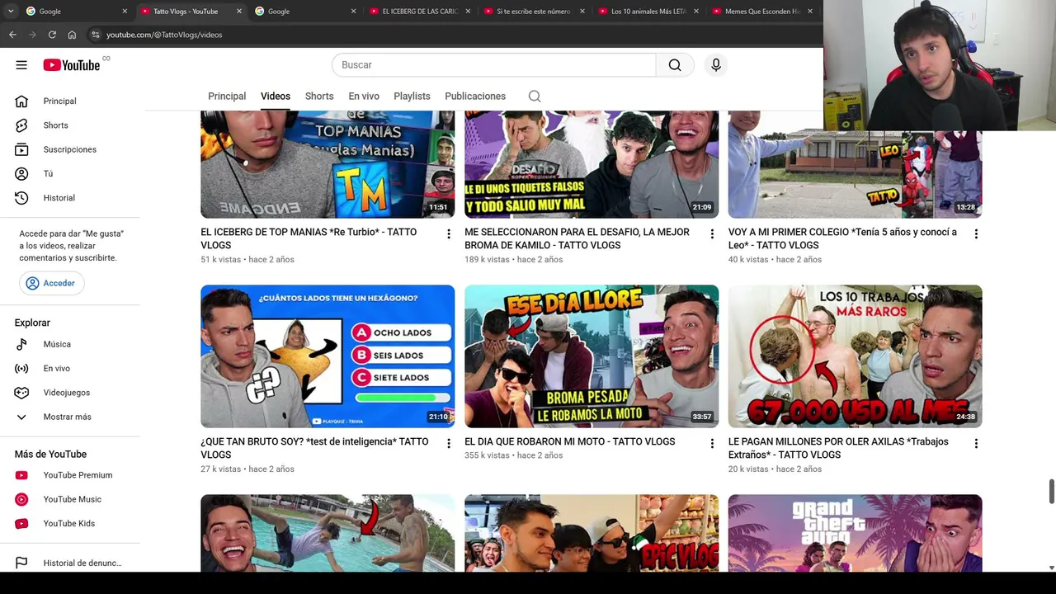
Task: Open video title LE PAGAN MILLONES POR OLER AXILAS
Action: tap(838, 448)
